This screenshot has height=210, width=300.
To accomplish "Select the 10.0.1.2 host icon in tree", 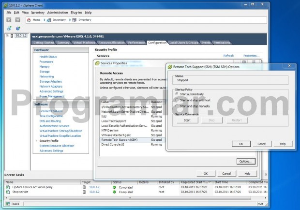I will coord(12,36).
